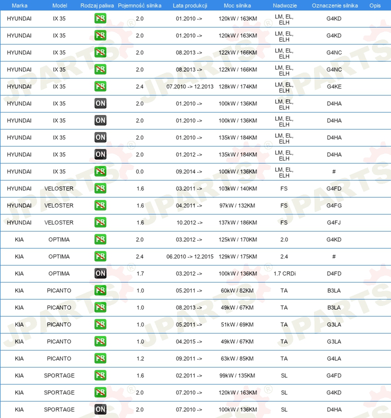Select the '99kW / 135KM' power cell
391x418 pixels.
[x=237, y=375]
